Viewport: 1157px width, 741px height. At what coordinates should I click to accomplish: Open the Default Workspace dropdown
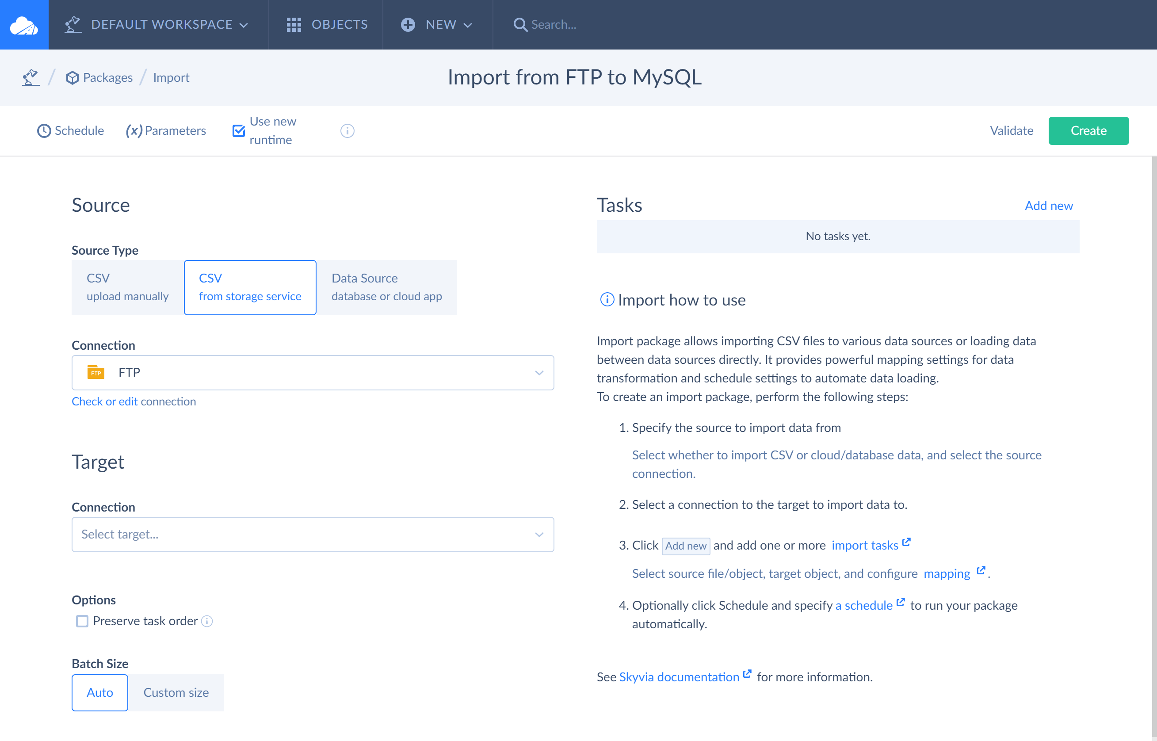tap(161, 25)
